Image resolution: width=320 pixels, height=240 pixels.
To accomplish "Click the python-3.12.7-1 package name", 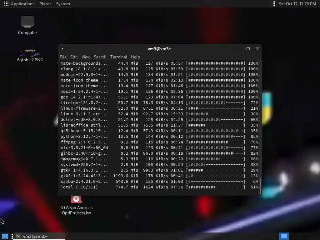I will point(84,137).
